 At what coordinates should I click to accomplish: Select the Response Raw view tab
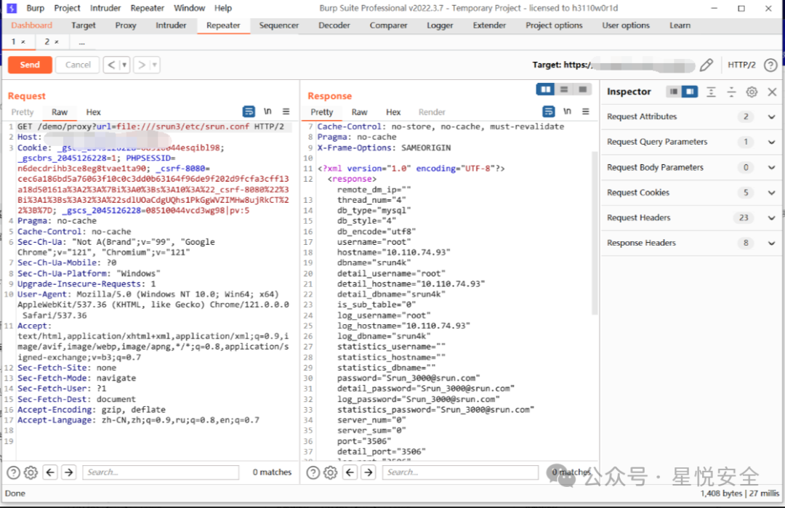tap(359, 112)
